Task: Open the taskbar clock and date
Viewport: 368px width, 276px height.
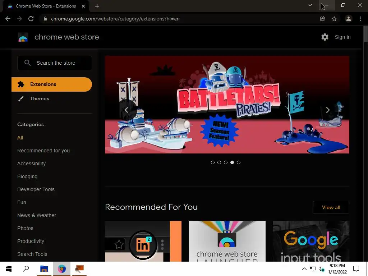Action: [337, 269]
